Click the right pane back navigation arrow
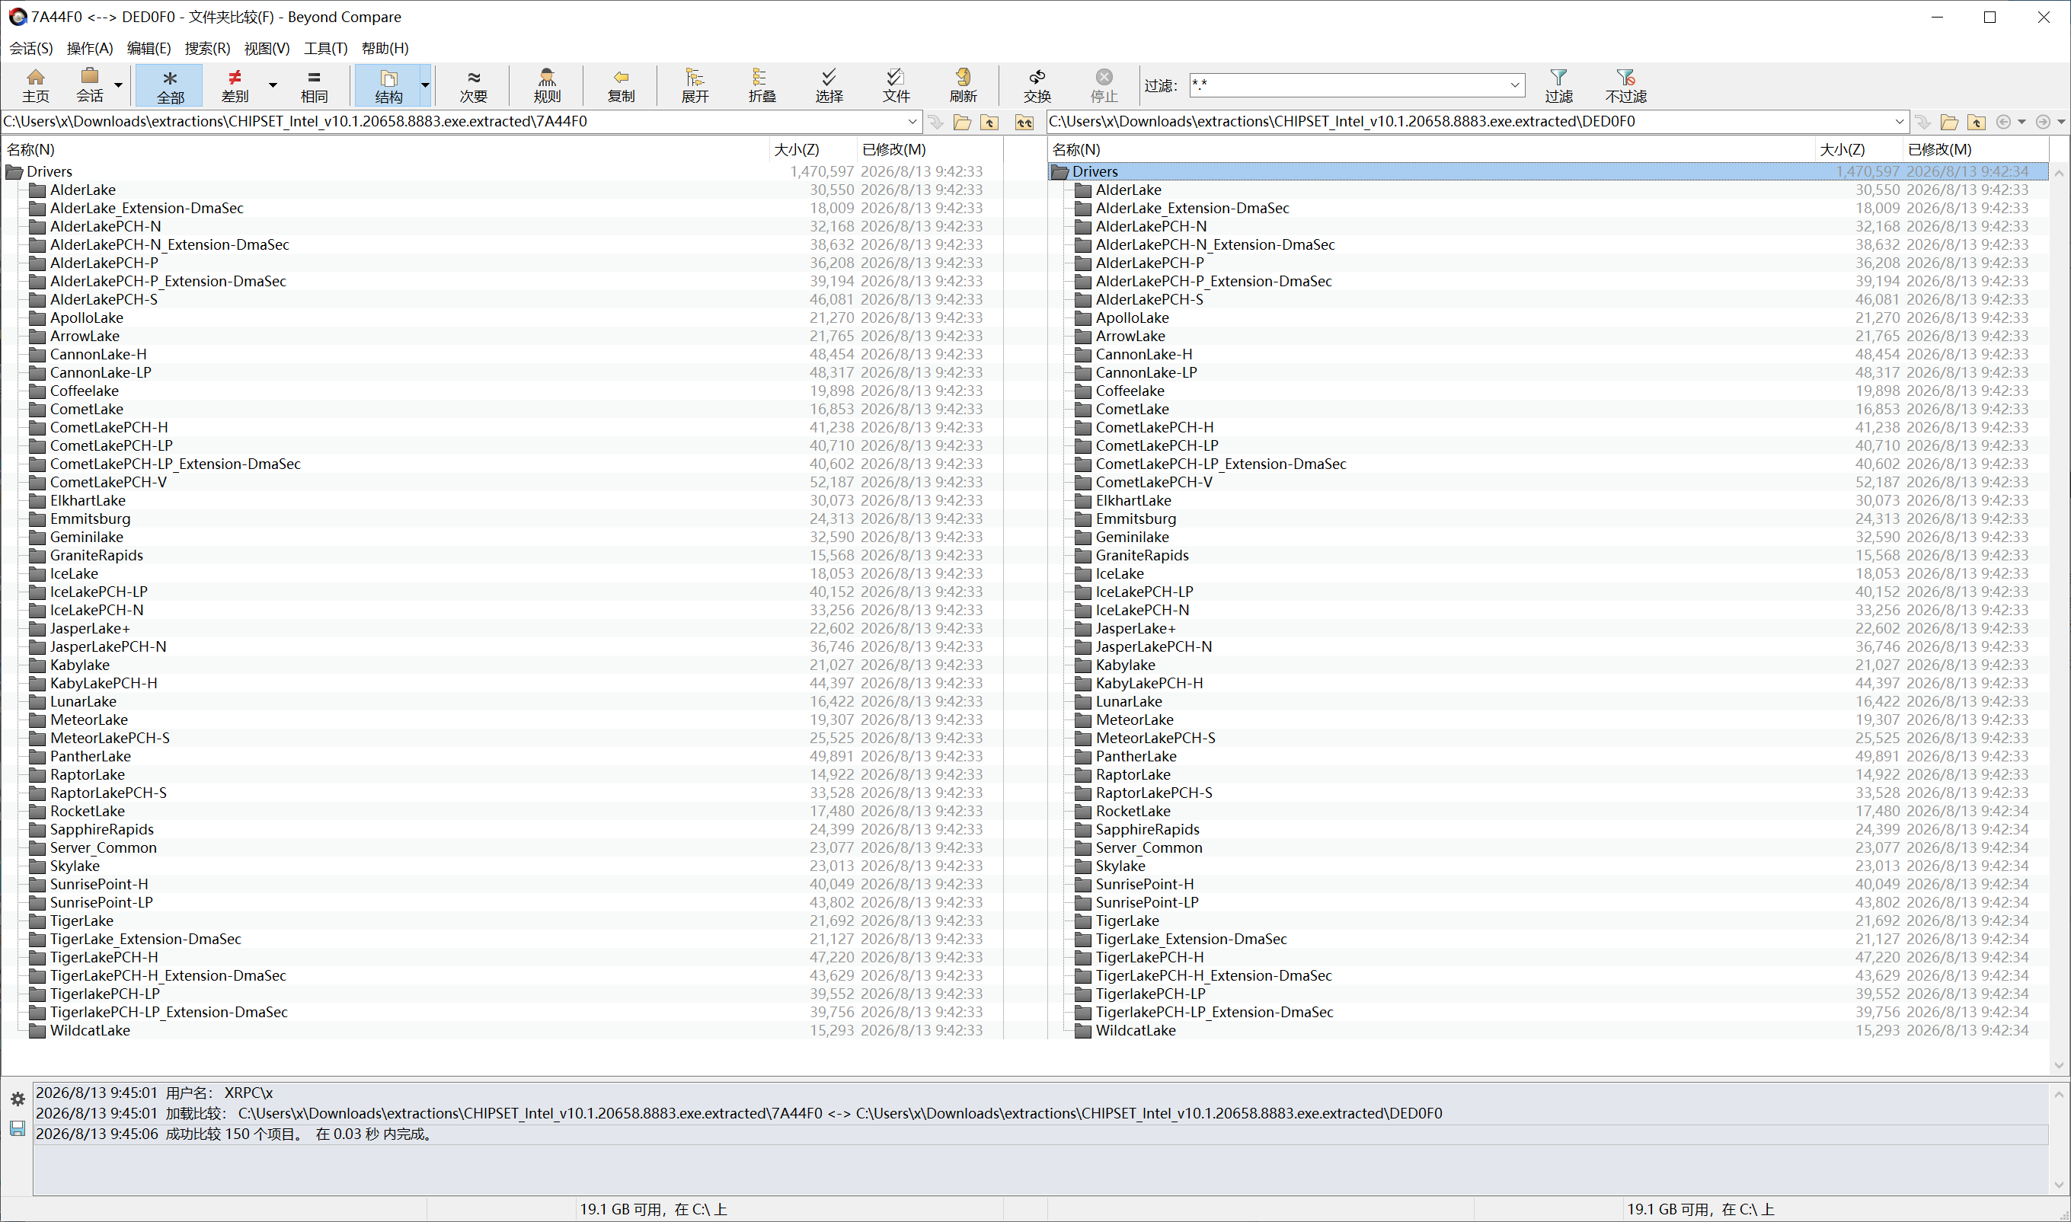The width and height of the screenshot is (2071, 1222). click(2003, 122)
